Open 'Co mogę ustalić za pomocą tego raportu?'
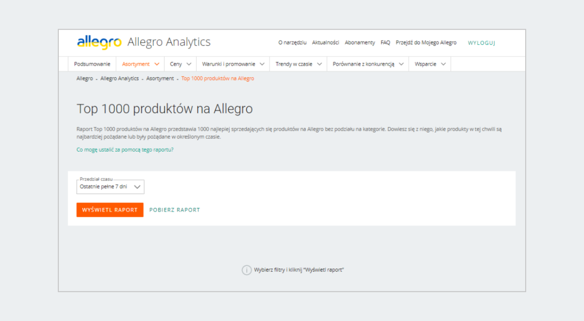The height and width of the screenshot is (321, 584). [126, 150]
